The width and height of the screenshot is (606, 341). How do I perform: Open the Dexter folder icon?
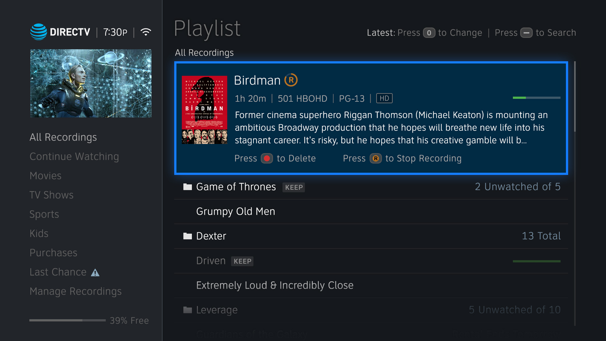(187, 236)
